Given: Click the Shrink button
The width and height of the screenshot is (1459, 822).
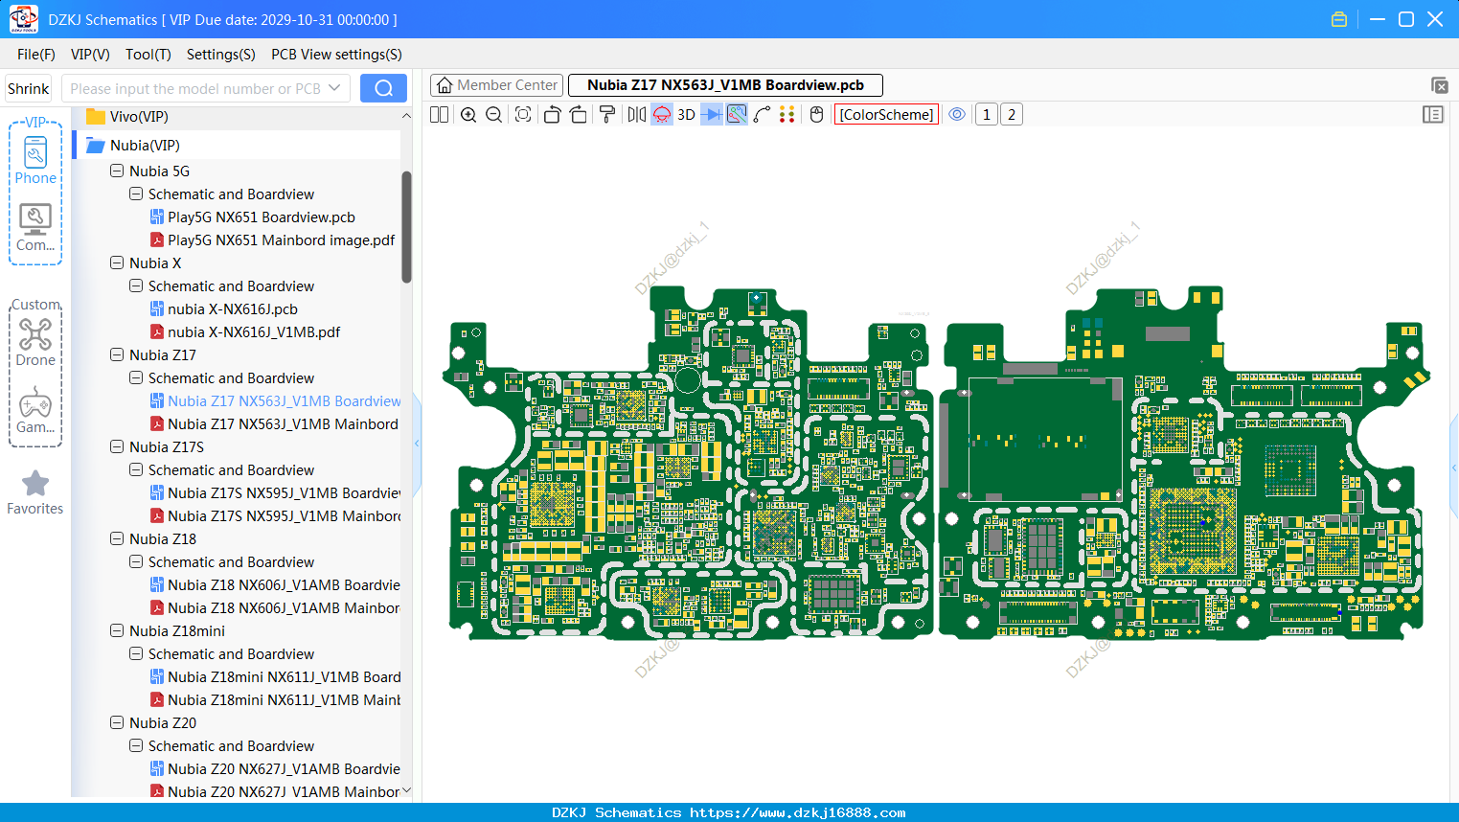Looking at the screenshot, I should tap(28, 88).
